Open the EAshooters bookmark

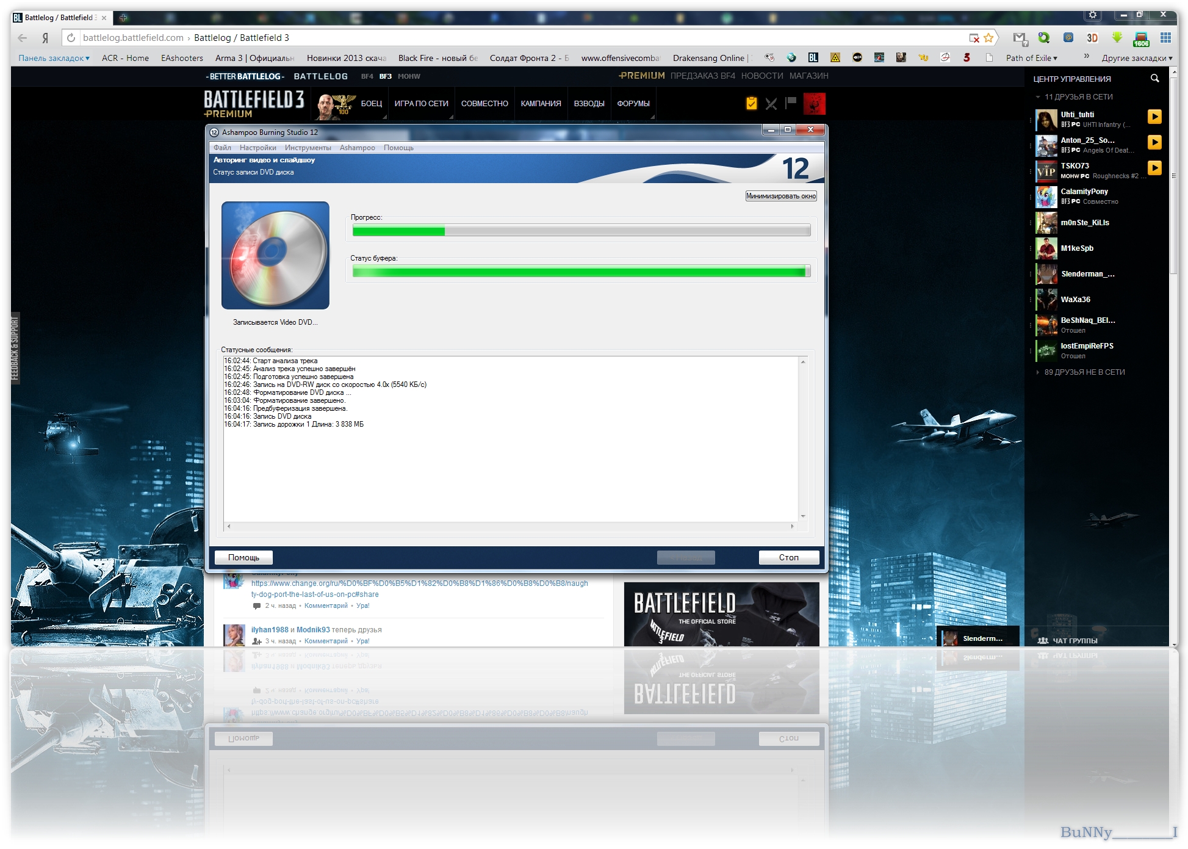(182, 58)
